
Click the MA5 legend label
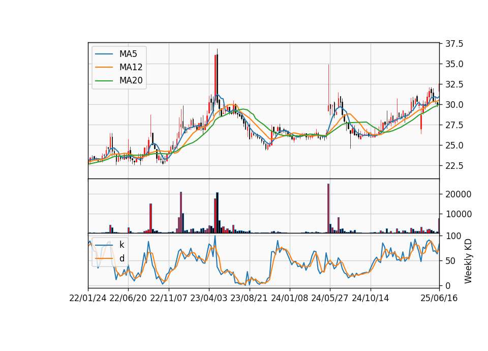(x=128, y=54)
